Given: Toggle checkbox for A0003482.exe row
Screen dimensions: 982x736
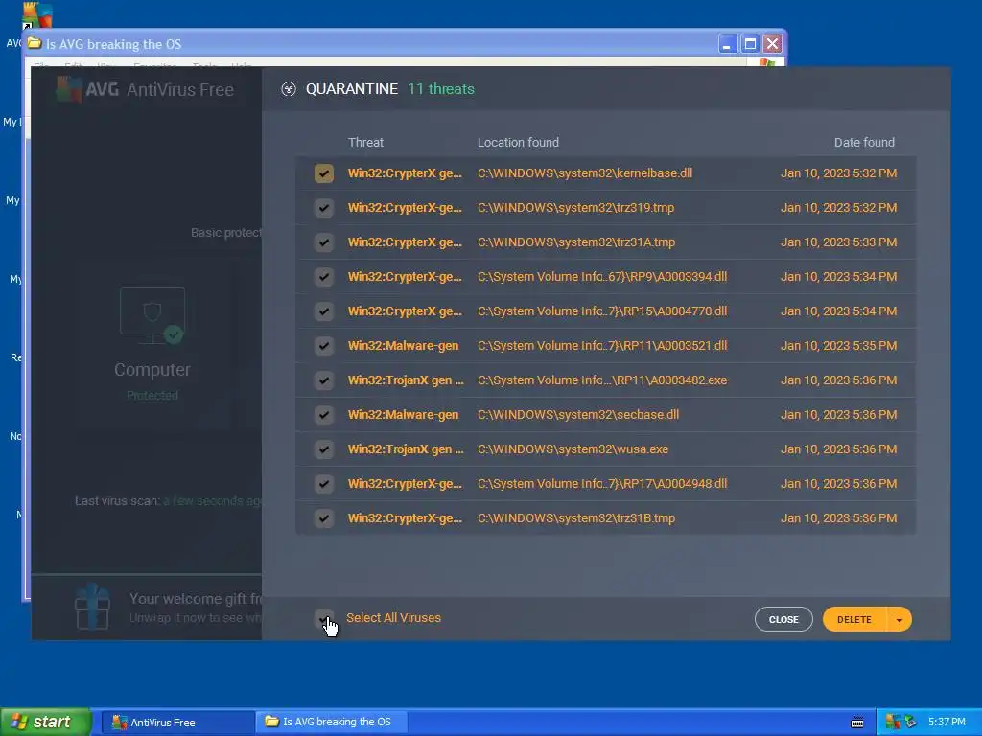Looking at the screenshot, I should [x=324, y=379].
